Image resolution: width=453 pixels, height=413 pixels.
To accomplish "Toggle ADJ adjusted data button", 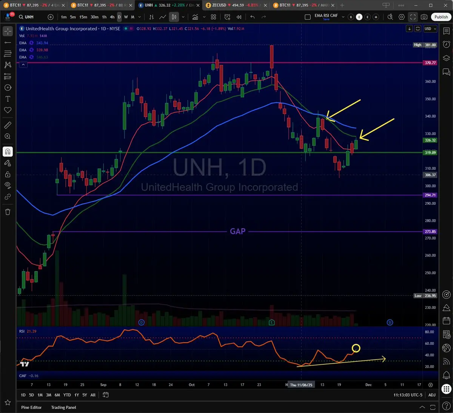I will pos(432,395).
